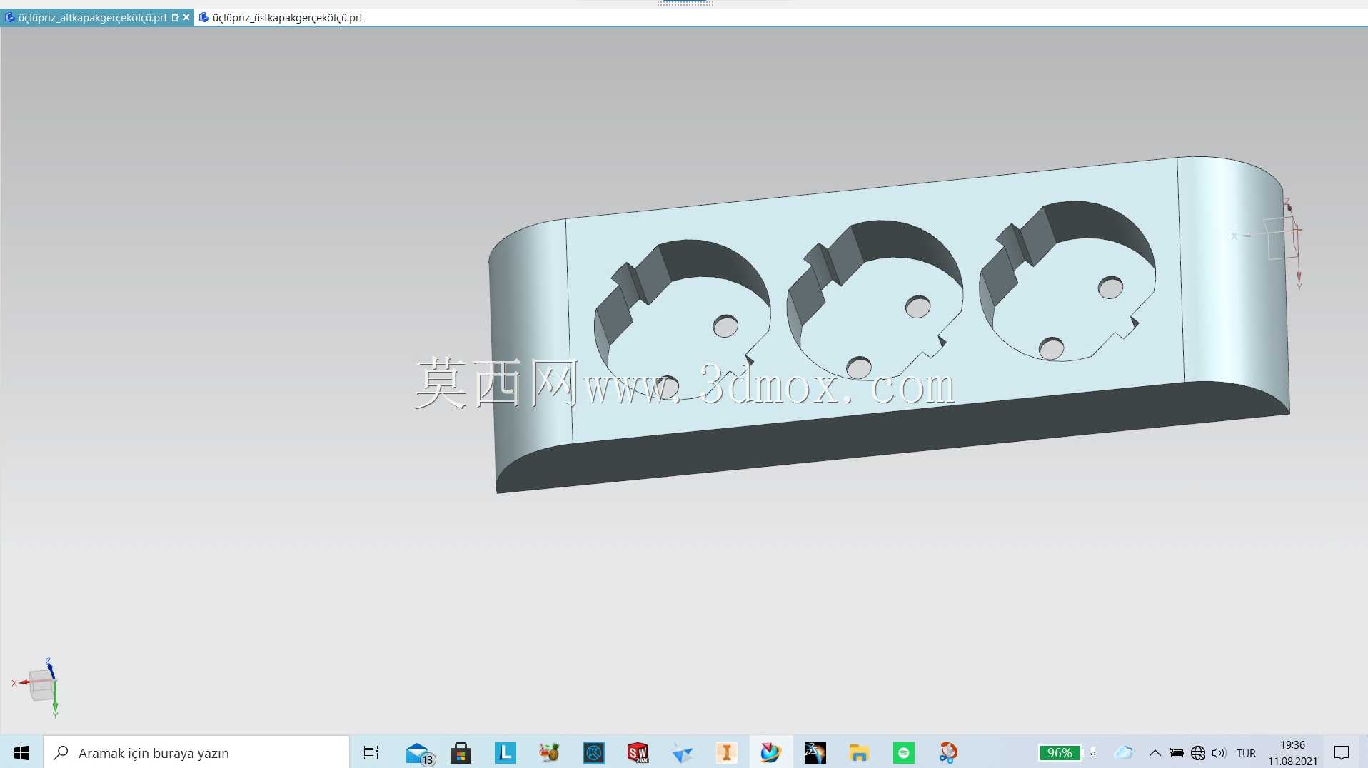Expand the hidden system tray icons
The width and height of the screenshot is (1368, 768).
(x=1155, y=752)
